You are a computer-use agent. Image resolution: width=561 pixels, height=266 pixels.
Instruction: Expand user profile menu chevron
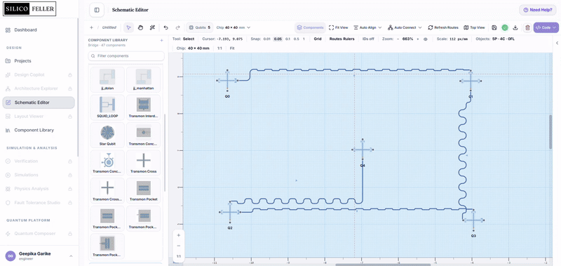71,256
